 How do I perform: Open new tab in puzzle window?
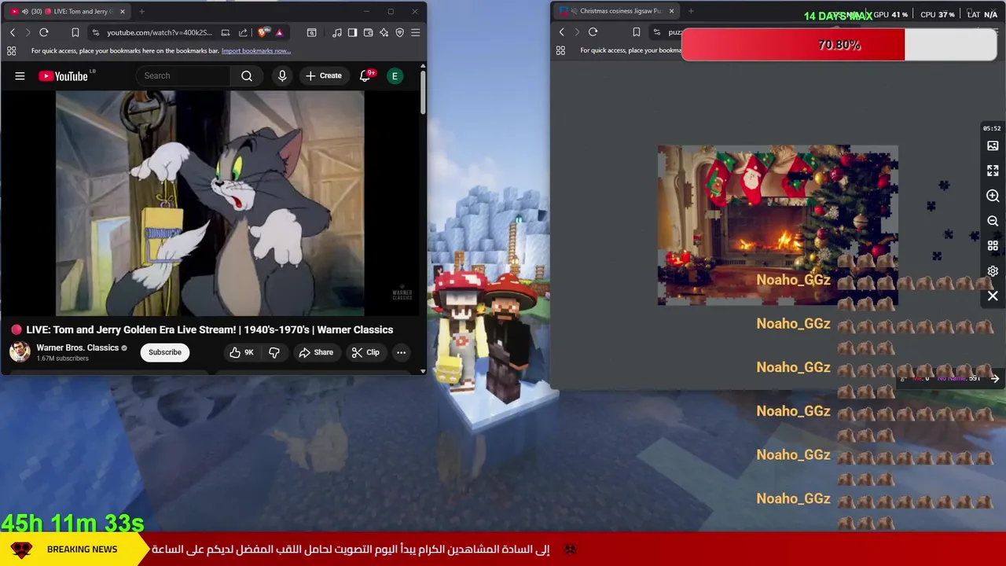(x=691, y=11)
